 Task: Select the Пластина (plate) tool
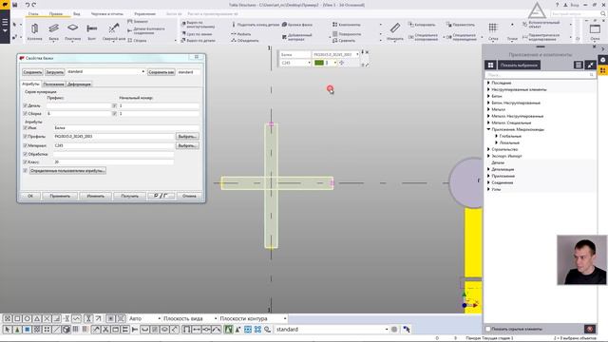(x=72, y=31)
